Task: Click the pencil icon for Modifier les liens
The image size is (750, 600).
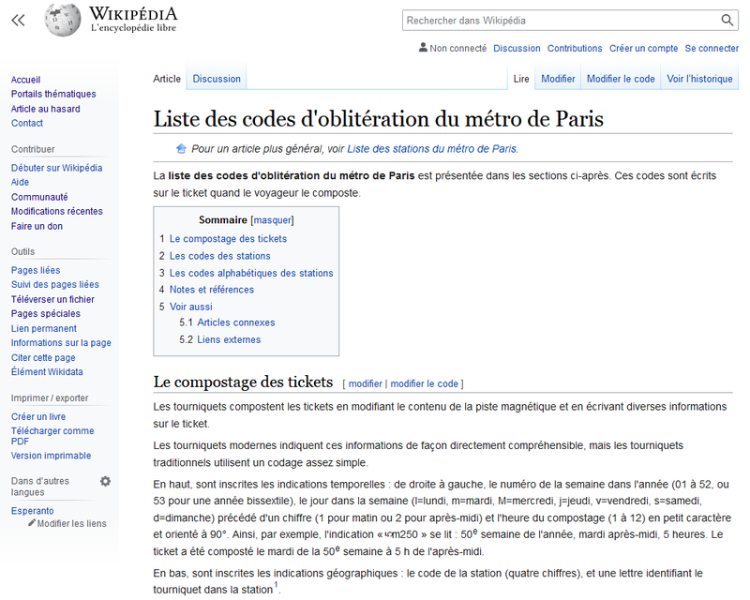Action: 34,524
